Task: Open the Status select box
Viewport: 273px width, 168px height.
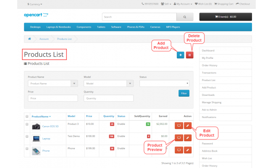Action: click(164, 84)
